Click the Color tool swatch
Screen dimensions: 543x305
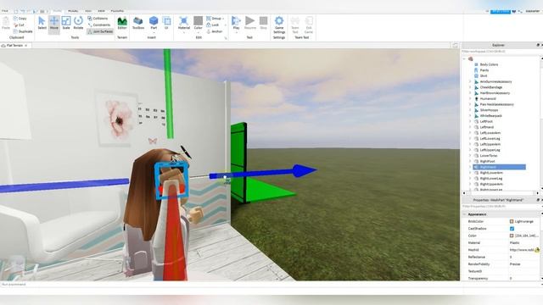tap(198, 21)
